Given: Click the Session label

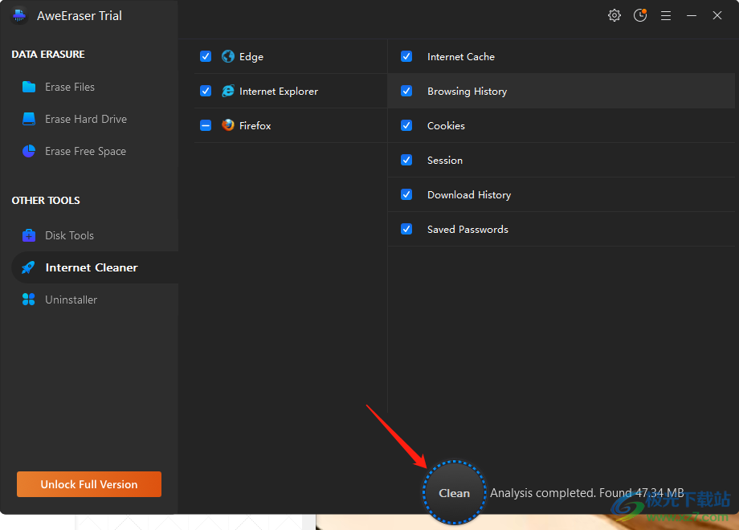Looking at the screenshot, I should click(445, 160).
